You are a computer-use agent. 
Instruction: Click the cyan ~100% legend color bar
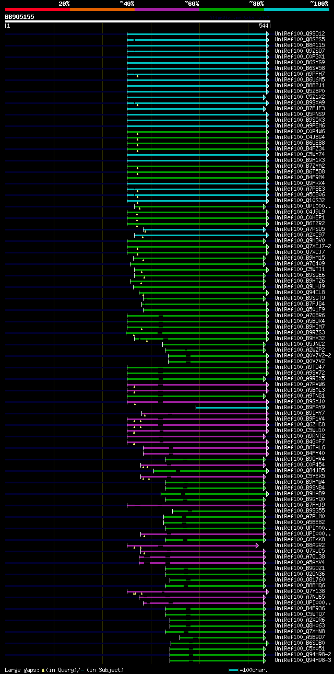point(296,9)
